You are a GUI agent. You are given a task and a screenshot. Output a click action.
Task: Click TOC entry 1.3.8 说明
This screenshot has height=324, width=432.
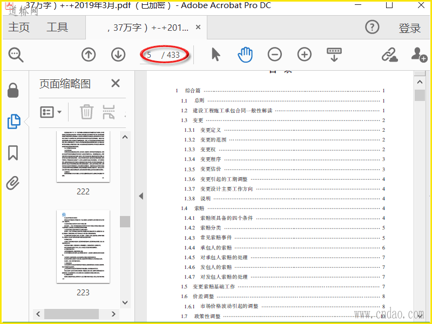(285, 199)
